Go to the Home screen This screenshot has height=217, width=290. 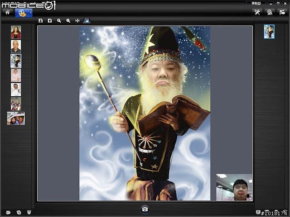(8, 12)
